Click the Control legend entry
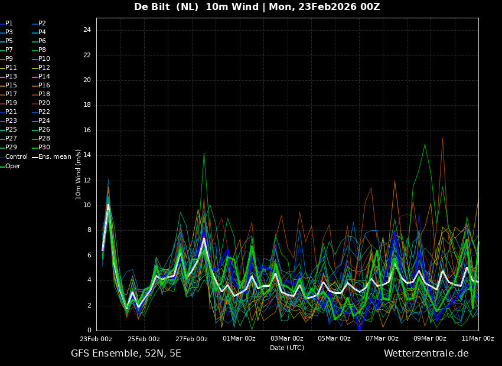The width and height of the screenshot is (502, 366). (16, 157)
